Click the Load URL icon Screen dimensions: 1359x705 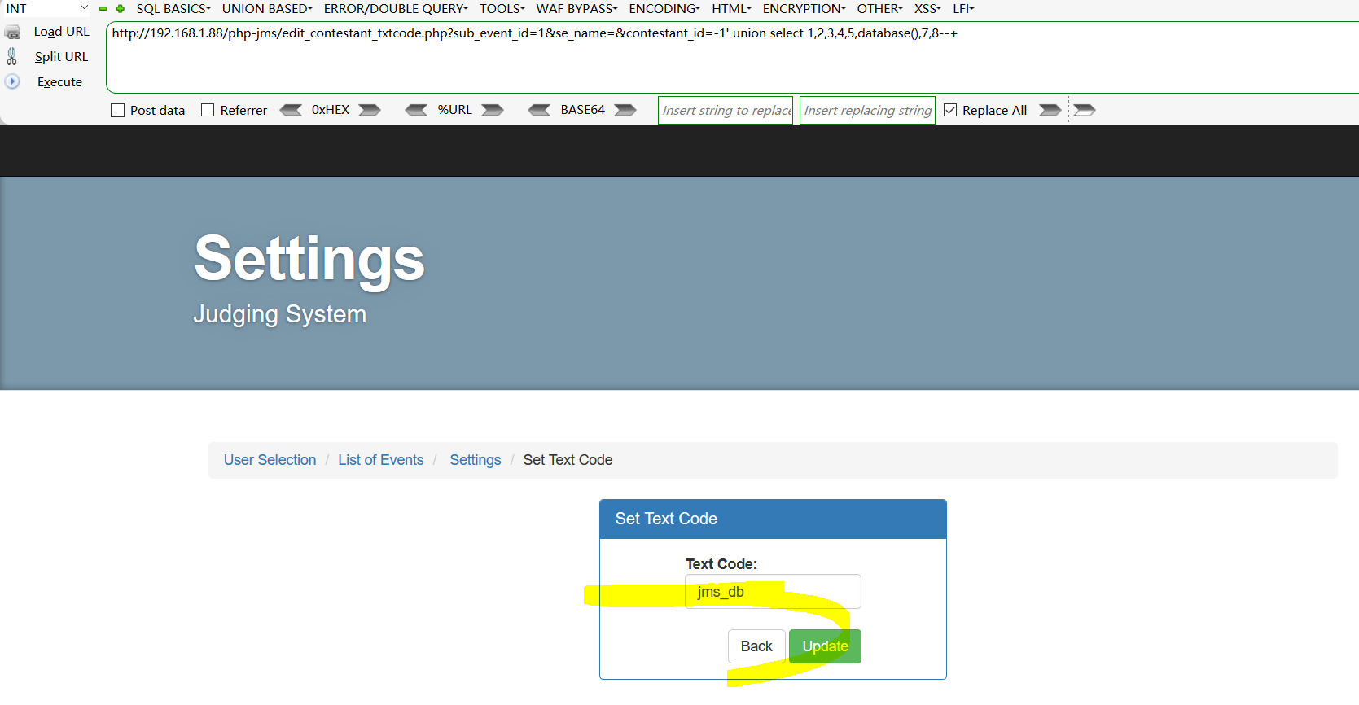[x=13, y=33]
